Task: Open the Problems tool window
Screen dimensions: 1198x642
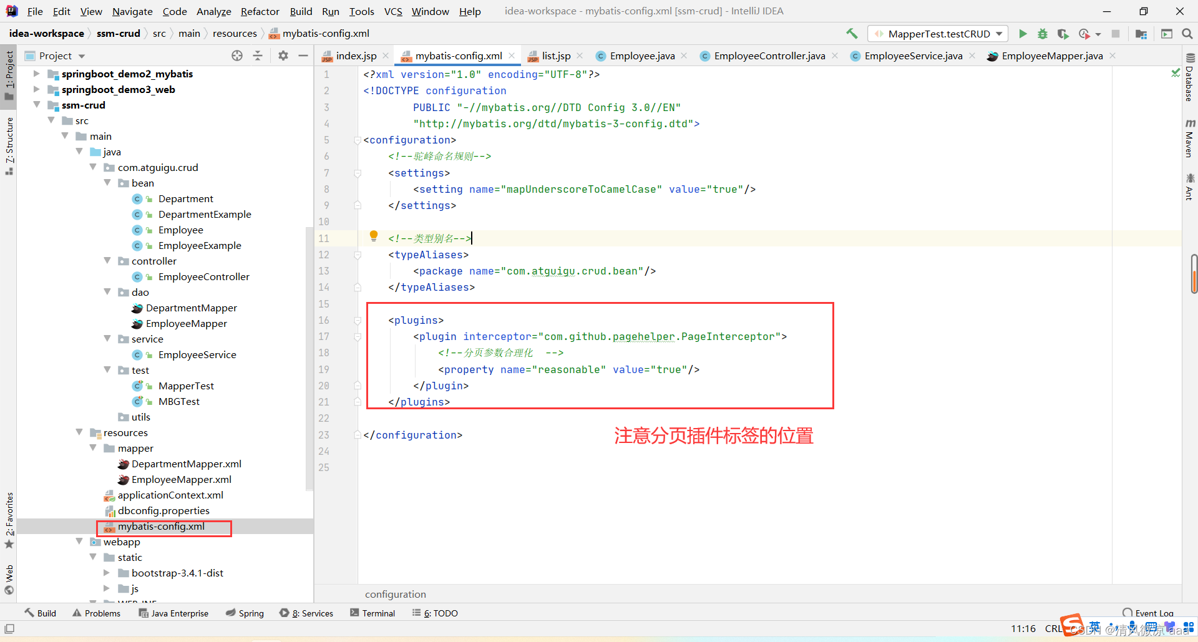Action: pyautogui.click(x=97, y=613)
